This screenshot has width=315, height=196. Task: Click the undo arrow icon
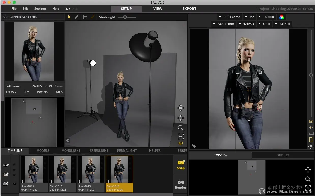(68, 8)
